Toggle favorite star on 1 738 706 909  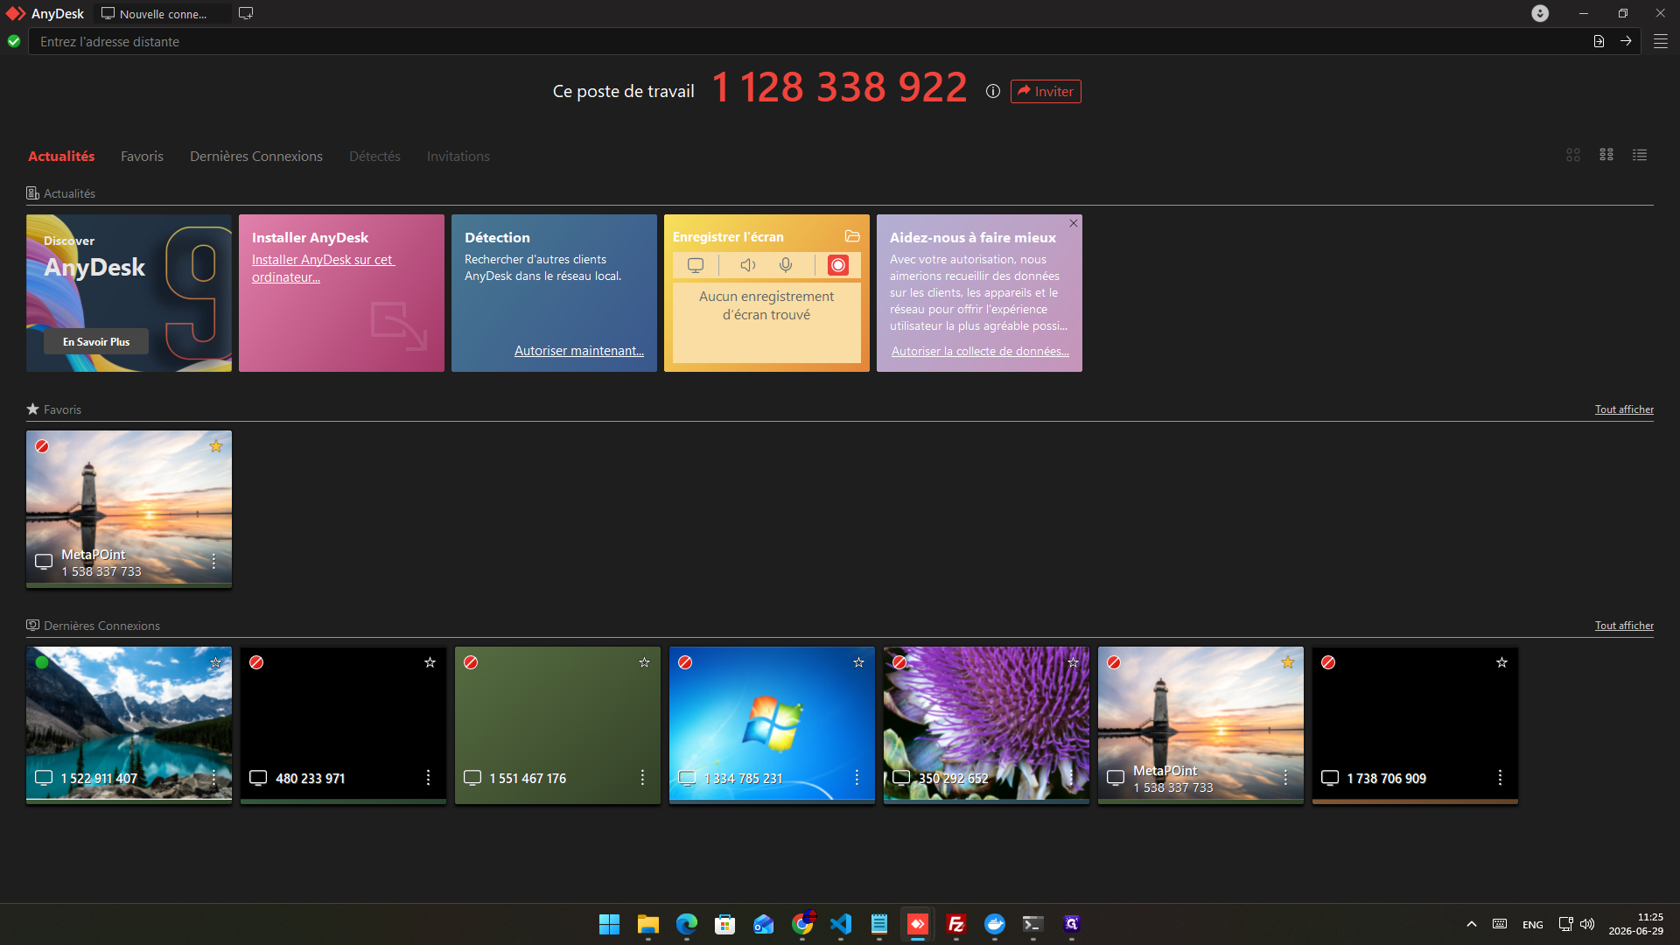[1502, 662]
